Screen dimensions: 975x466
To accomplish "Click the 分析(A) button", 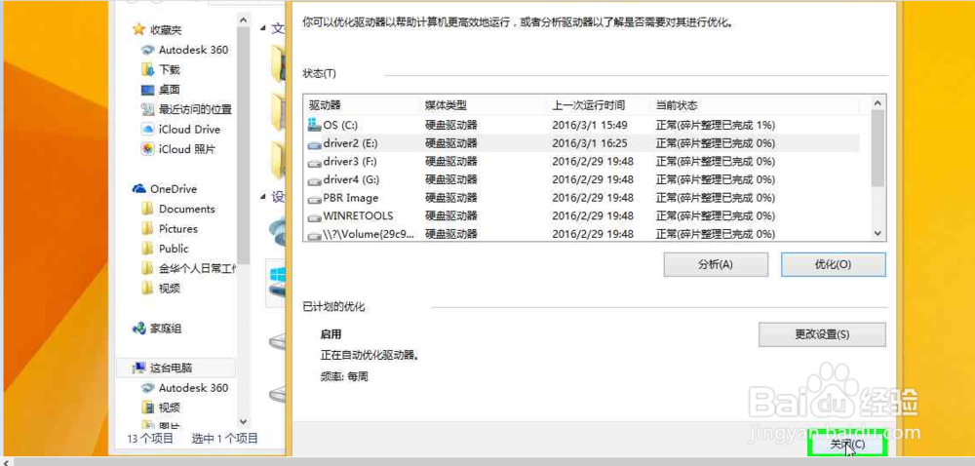I will tap(716, 264).
